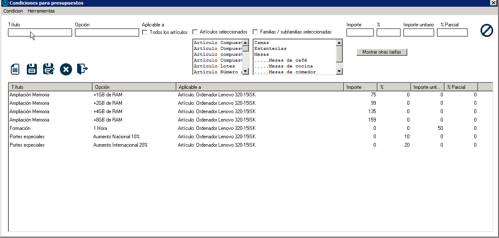499x238 pixels.
Task: Click the save-with-pencil edit icon
Action: 49,69
